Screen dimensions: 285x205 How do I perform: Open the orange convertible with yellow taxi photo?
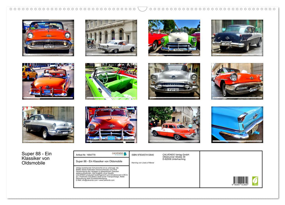[48, 81]
